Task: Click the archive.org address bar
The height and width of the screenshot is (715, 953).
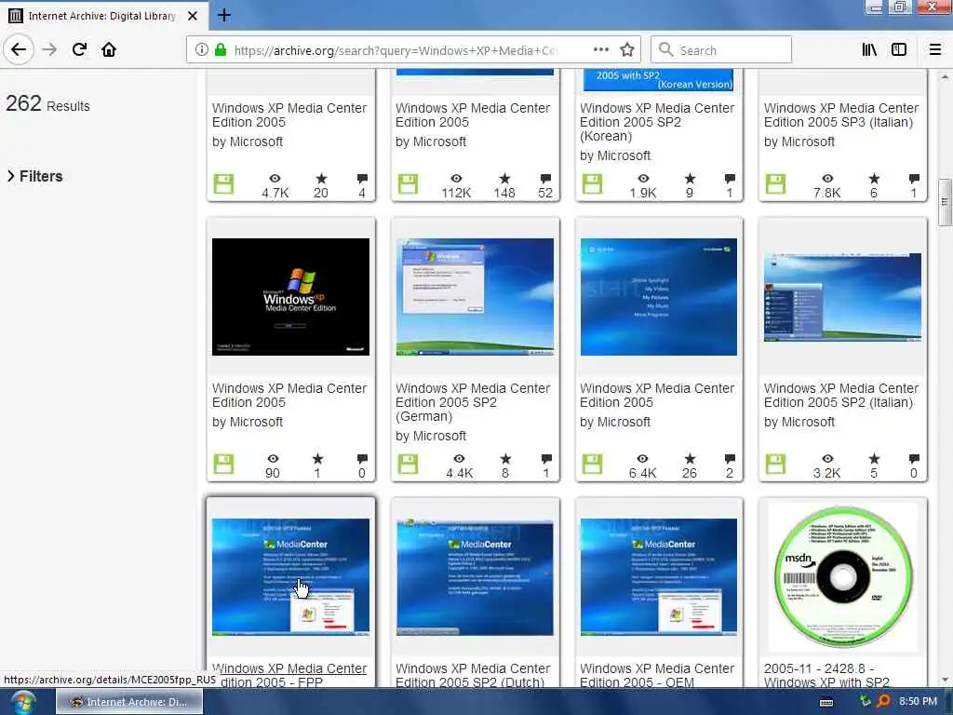Action: tap(395, 50)
